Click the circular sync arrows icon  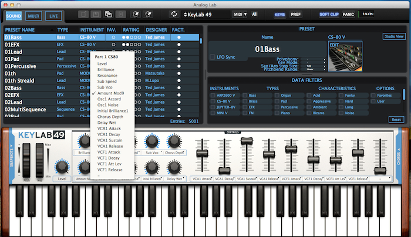tap(174, 14)
